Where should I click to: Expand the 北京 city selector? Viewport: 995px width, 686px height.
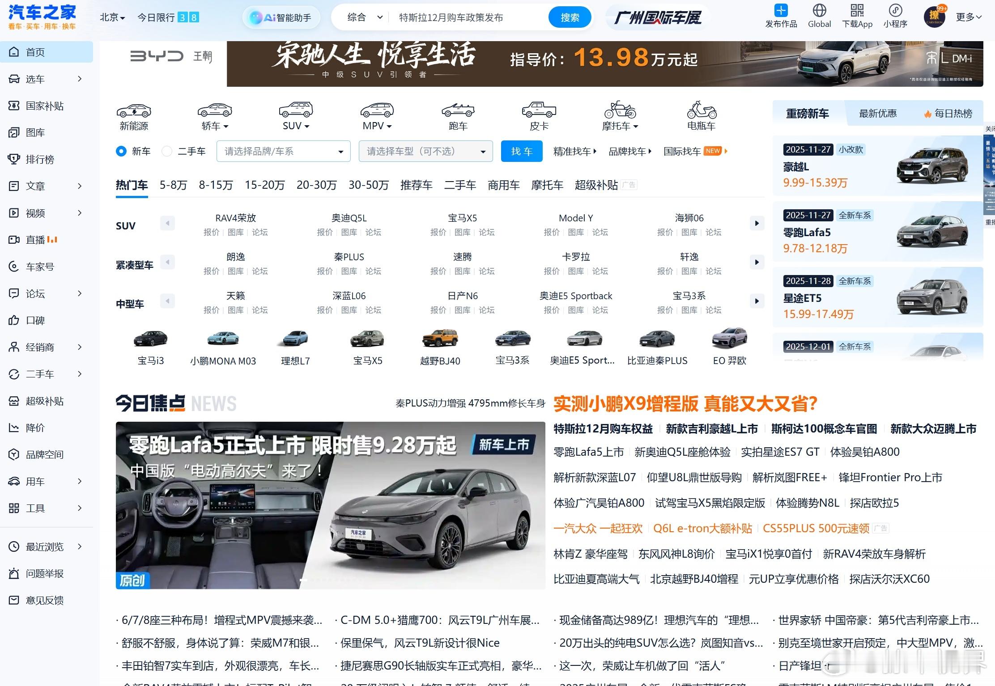point(112,17)
